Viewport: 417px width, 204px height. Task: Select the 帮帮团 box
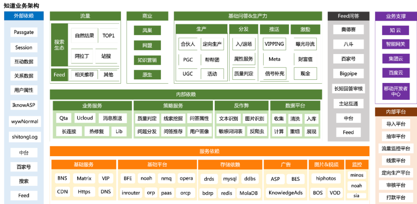(212, 59)
